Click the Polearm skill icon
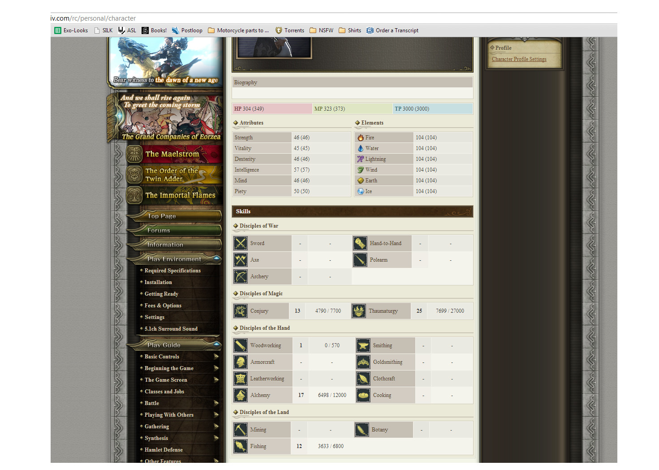 click(360, 260)
